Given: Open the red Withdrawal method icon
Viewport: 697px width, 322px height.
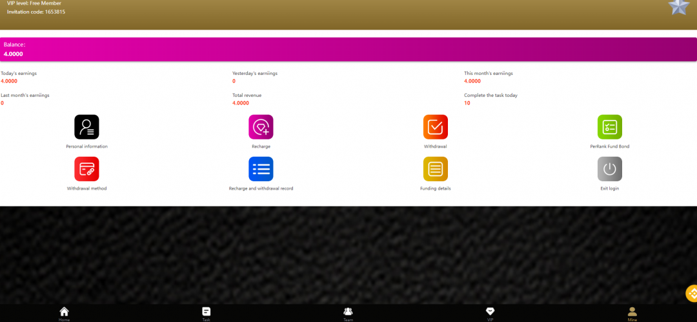Looking at the screenshot, I should pos(86,169).
